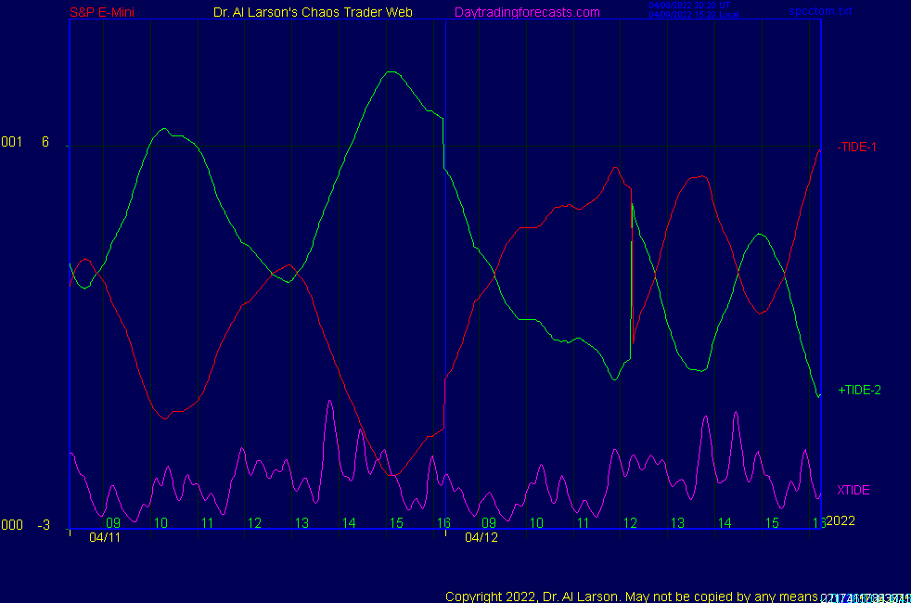911x603 pixels.
Task: Select the spcctom.txt file name label
Action: click(820, 11)
